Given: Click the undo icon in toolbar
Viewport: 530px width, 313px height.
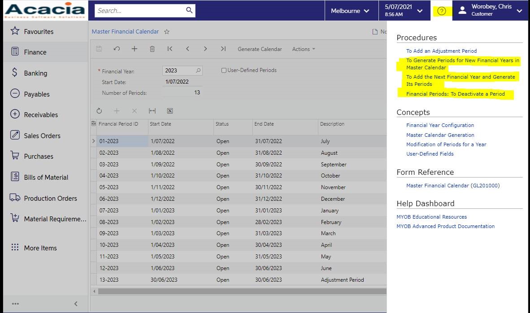Looking at the screenshot, I should click(117, 49).
